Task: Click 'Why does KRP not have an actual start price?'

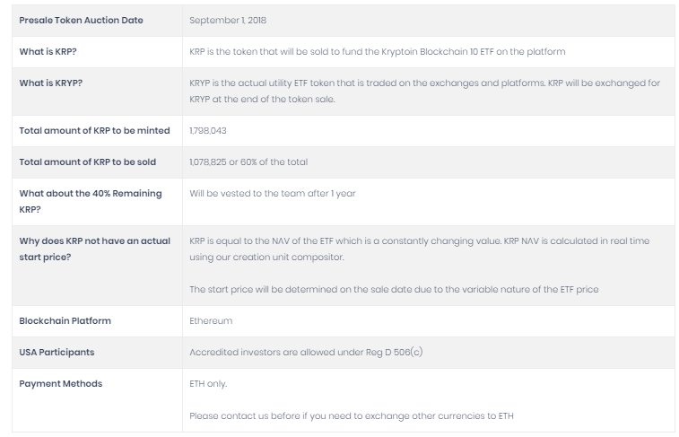Action: 95,249
